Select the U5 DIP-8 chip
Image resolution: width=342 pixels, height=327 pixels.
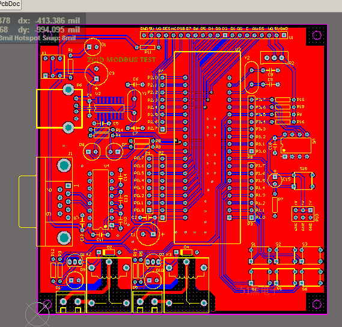point(296,145)
